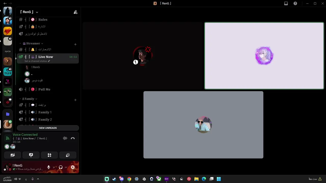
Task: Turn on camera in voice panel
Action: pos(12,155)
